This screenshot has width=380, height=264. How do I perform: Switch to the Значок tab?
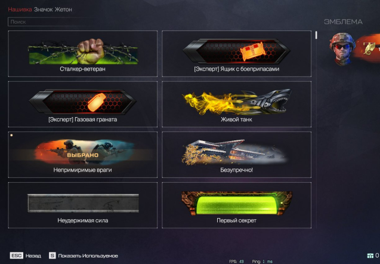coord(43,10)
